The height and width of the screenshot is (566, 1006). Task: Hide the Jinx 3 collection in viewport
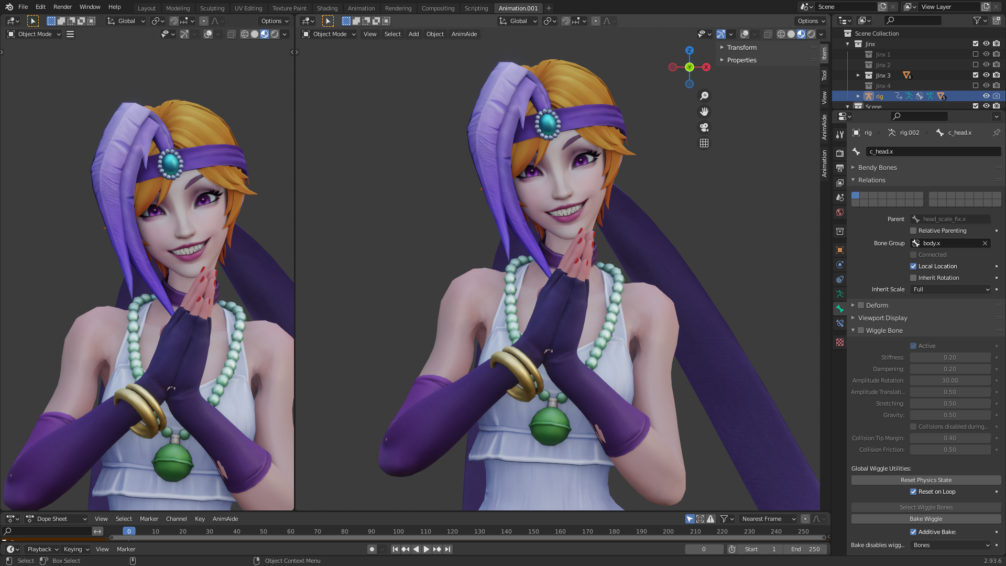point(986,75)
